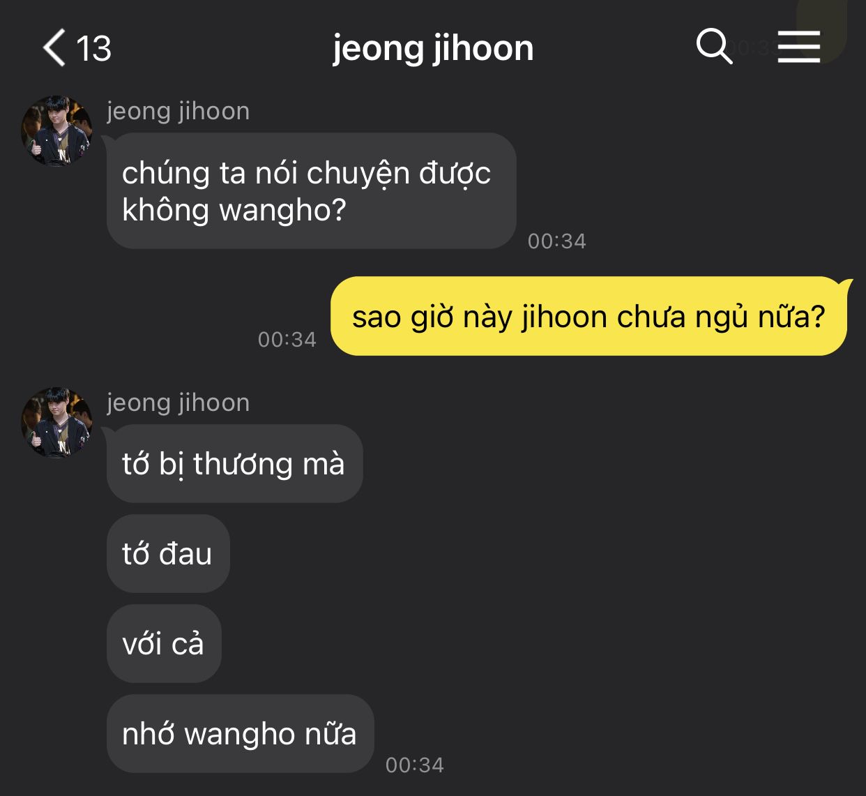The image size is (866, 796).
Task: Select message 'nhớ wangho nữa'
Action: tap(240, 733)
